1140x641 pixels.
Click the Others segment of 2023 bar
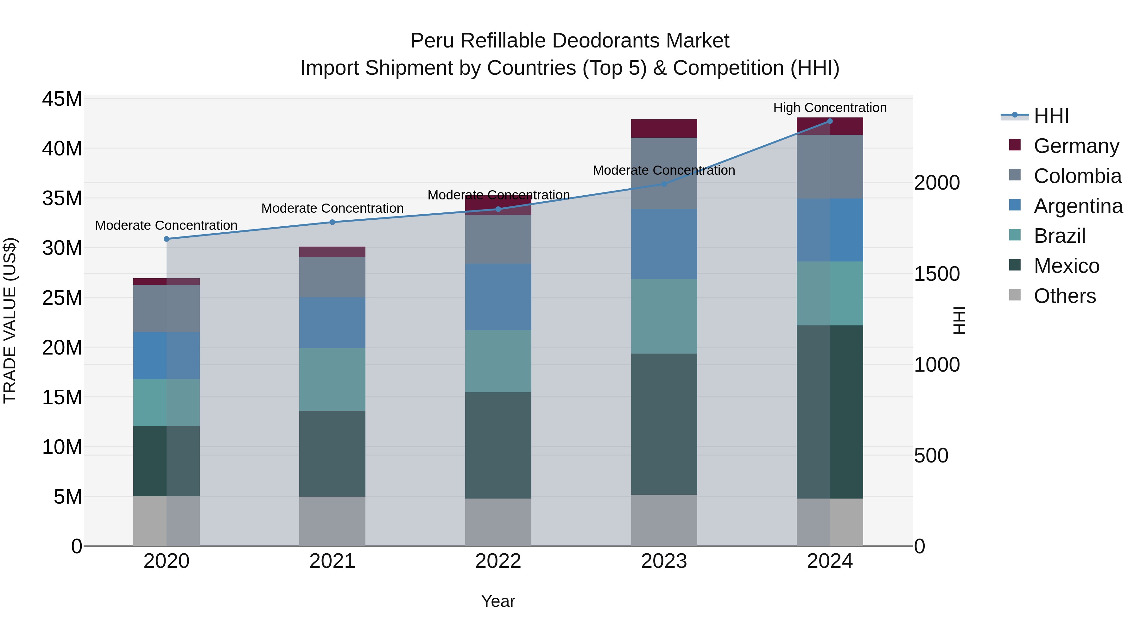coord(664,520)
